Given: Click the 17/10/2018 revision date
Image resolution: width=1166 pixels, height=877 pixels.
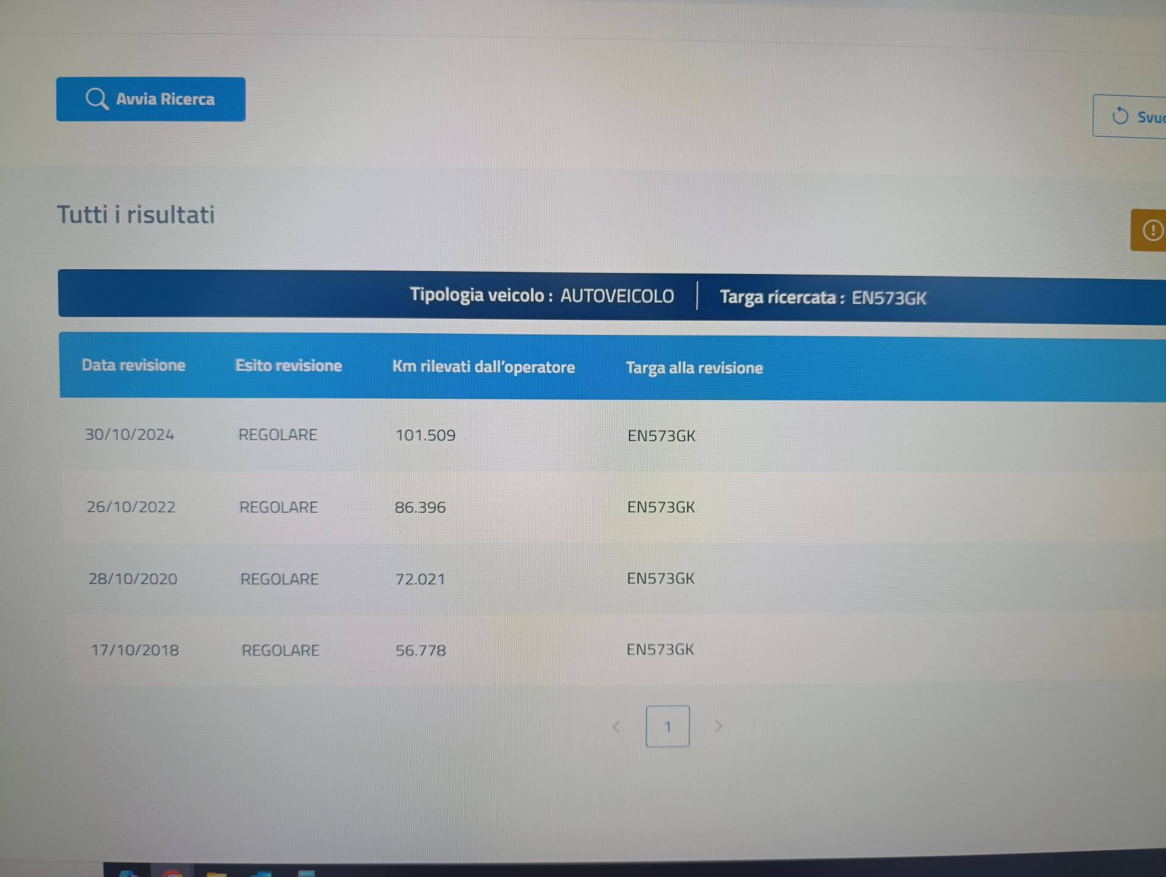Looking at the screenshot, I should click(135, 650).
